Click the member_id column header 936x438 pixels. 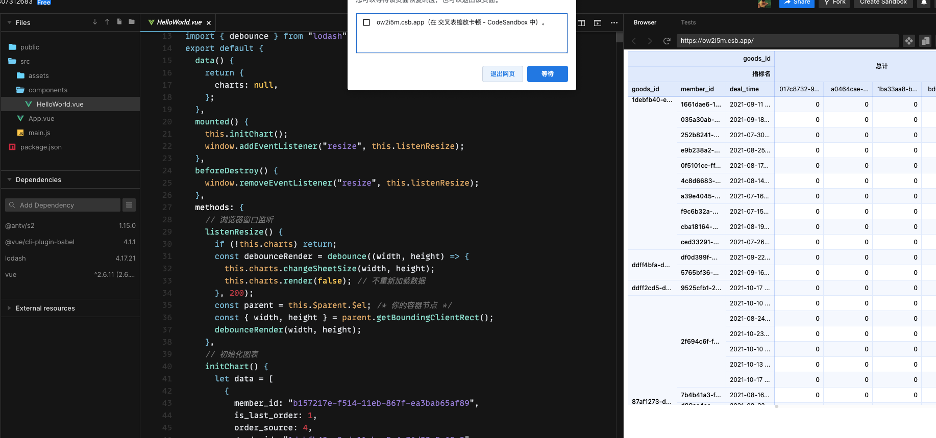pos(701,89)
